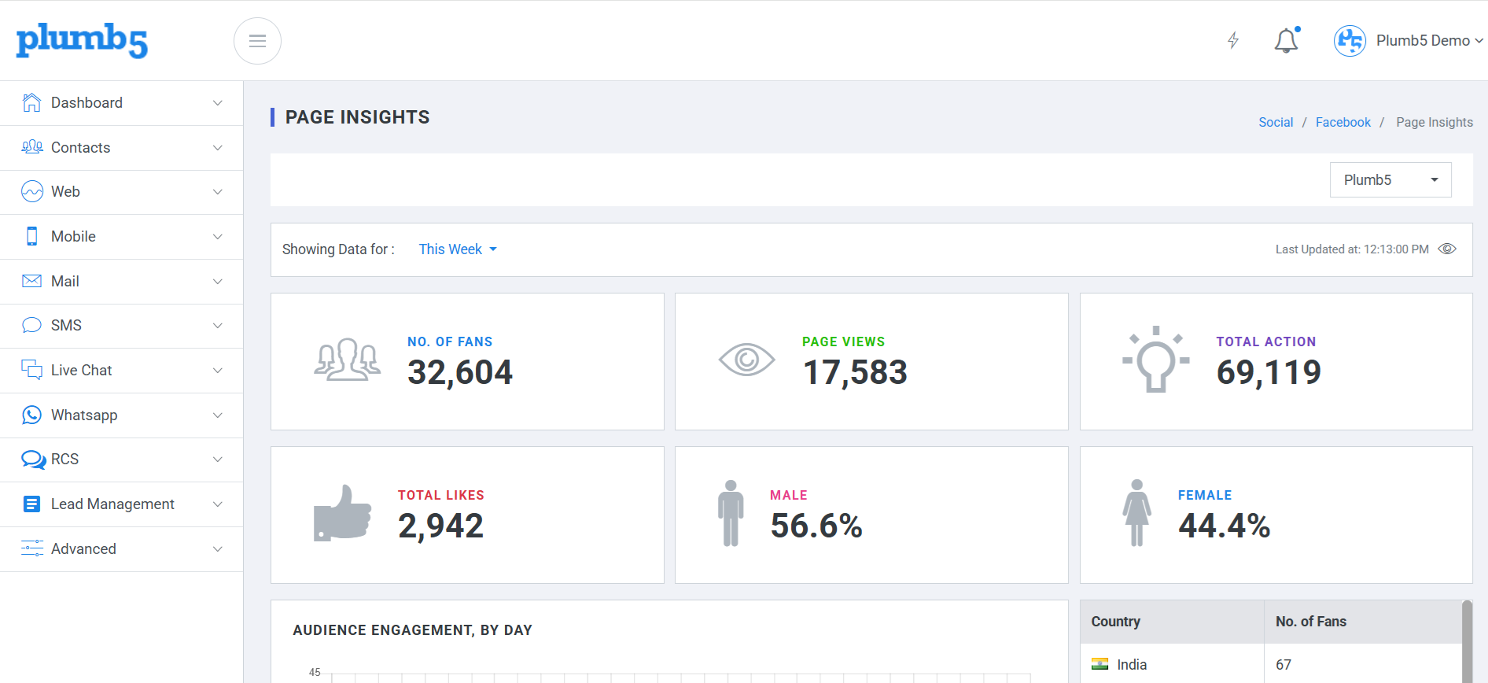Screen dimensions: 1488x683
Task: Click the RCS chat bubbles icon
Action: click(33, 460)
